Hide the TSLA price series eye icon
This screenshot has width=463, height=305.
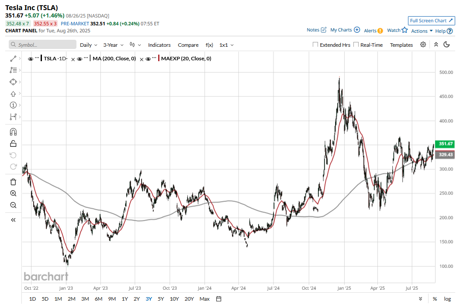pos(31,59)
